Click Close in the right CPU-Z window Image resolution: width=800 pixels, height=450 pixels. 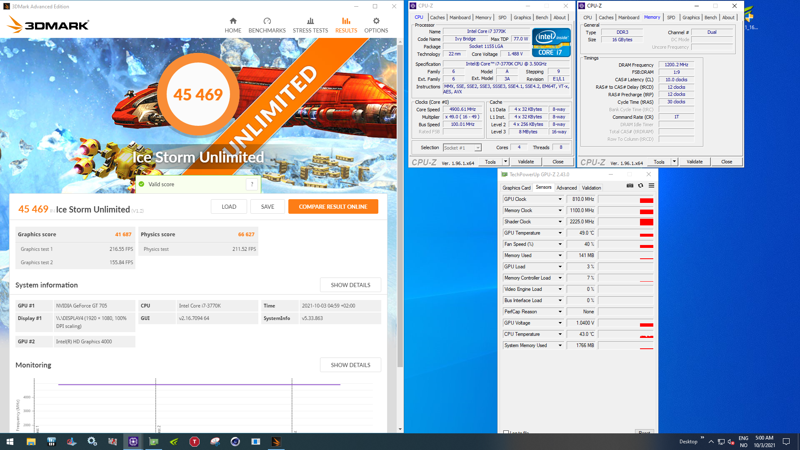pos(727,162)
